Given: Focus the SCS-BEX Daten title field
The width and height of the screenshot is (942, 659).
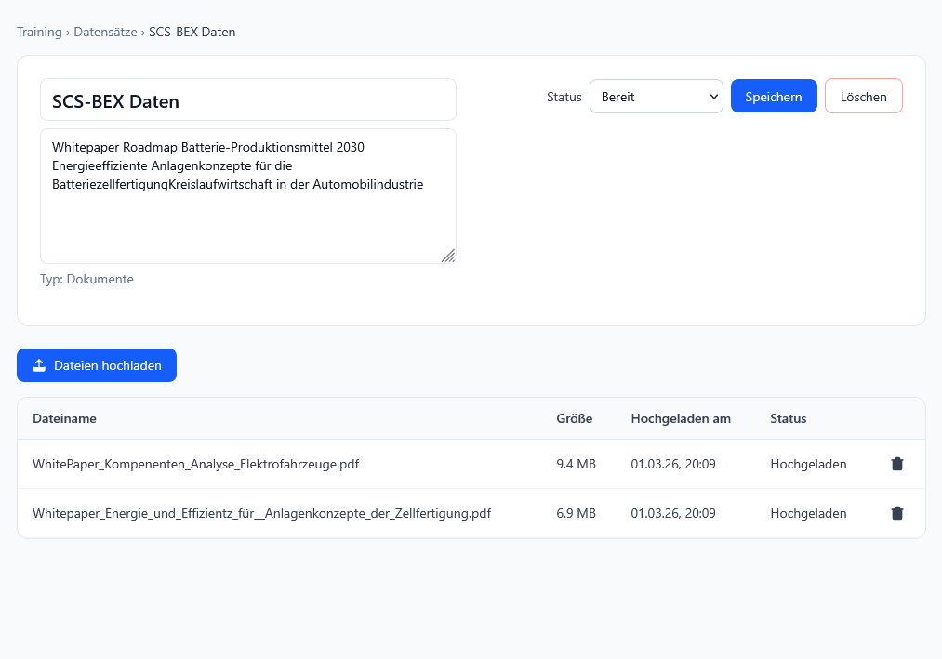Looking at the screenshot, I should pyautogui.click(x=247, y=100).
